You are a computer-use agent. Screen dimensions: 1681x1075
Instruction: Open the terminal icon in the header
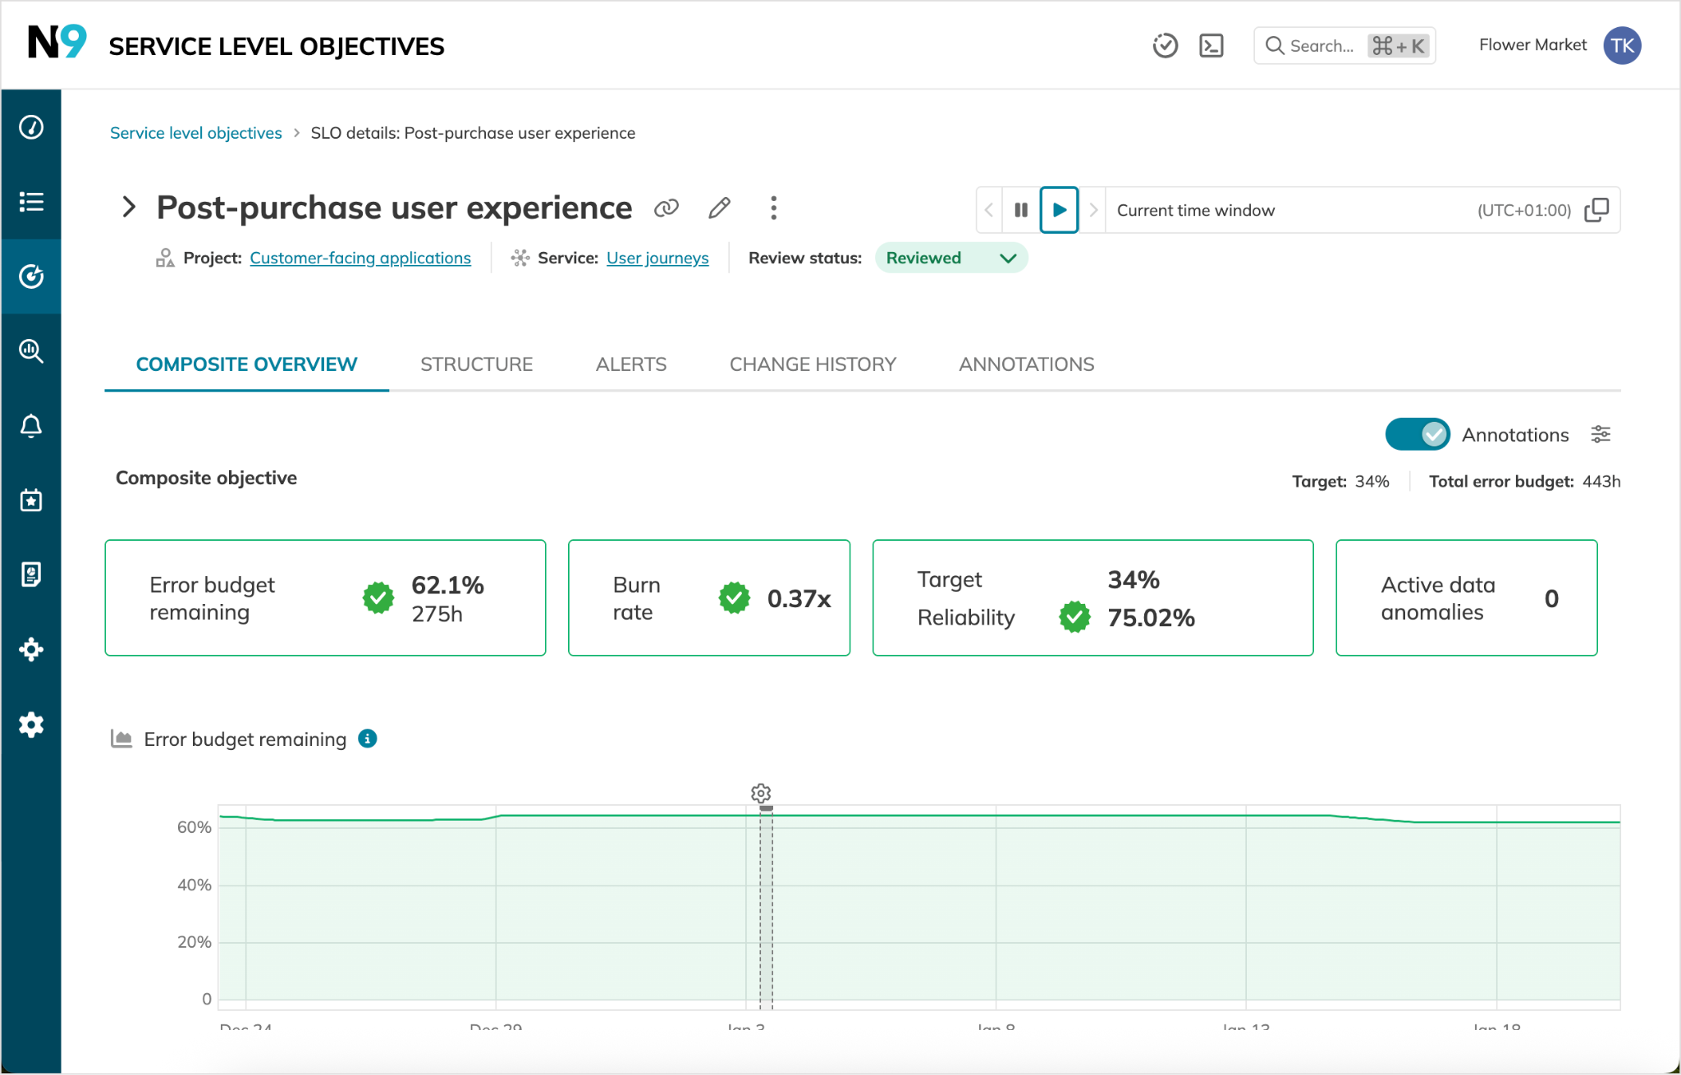(x=1211, y=46)
